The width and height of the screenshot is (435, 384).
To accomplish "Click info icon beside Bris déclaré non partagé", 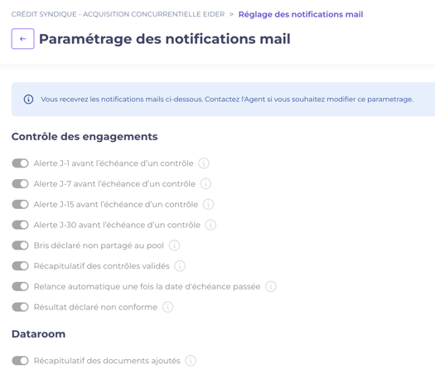I will 175,245.
